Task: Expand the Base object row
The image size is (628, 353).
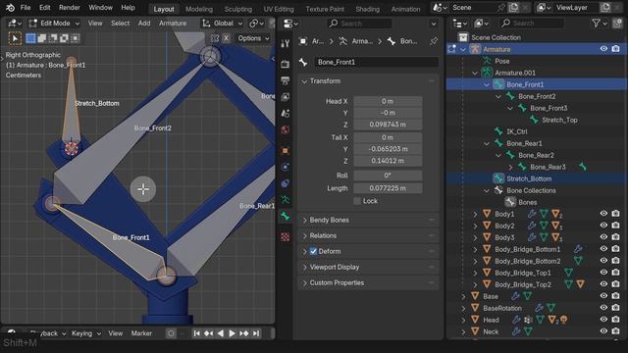Action: point(463,296)
